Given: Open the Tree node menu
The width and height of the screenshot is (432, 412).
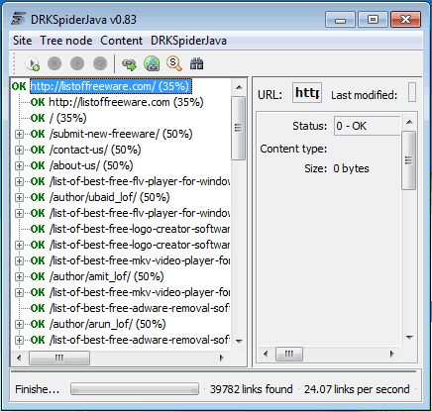Looking at the screenshot, I should coord(66,41).
